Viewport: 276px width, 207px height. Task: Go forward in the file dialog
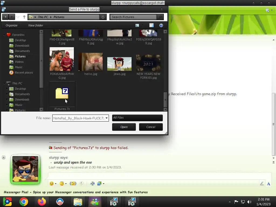(x=12, y=17)
